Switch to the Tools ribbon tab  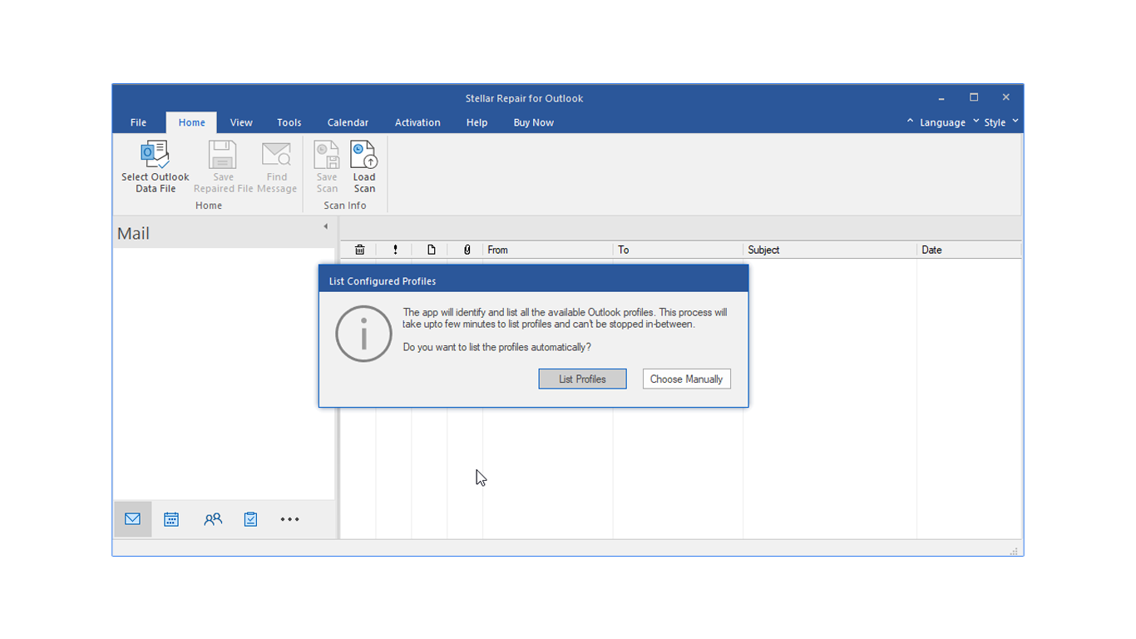coord(289,122)
